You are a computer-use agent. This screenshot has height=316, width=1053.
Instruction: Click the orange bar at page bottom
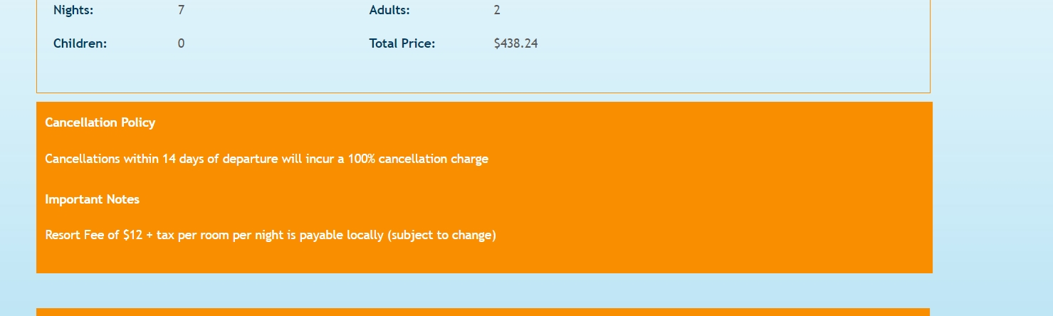483,312
